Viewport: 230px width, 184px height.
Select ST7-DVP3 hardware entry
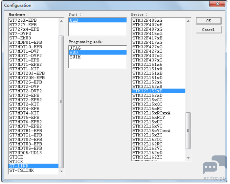33,34
